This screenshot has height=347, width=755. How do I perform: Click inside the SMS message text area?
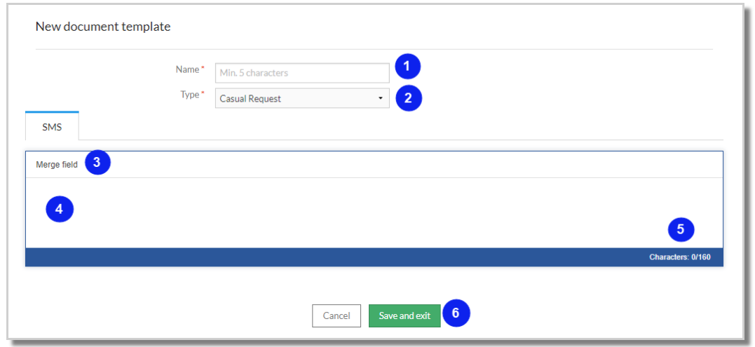(x=374, y=212)
